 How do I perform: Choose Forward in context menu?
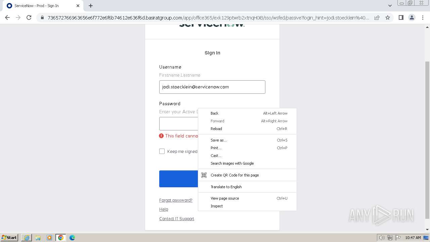[247, 121]
